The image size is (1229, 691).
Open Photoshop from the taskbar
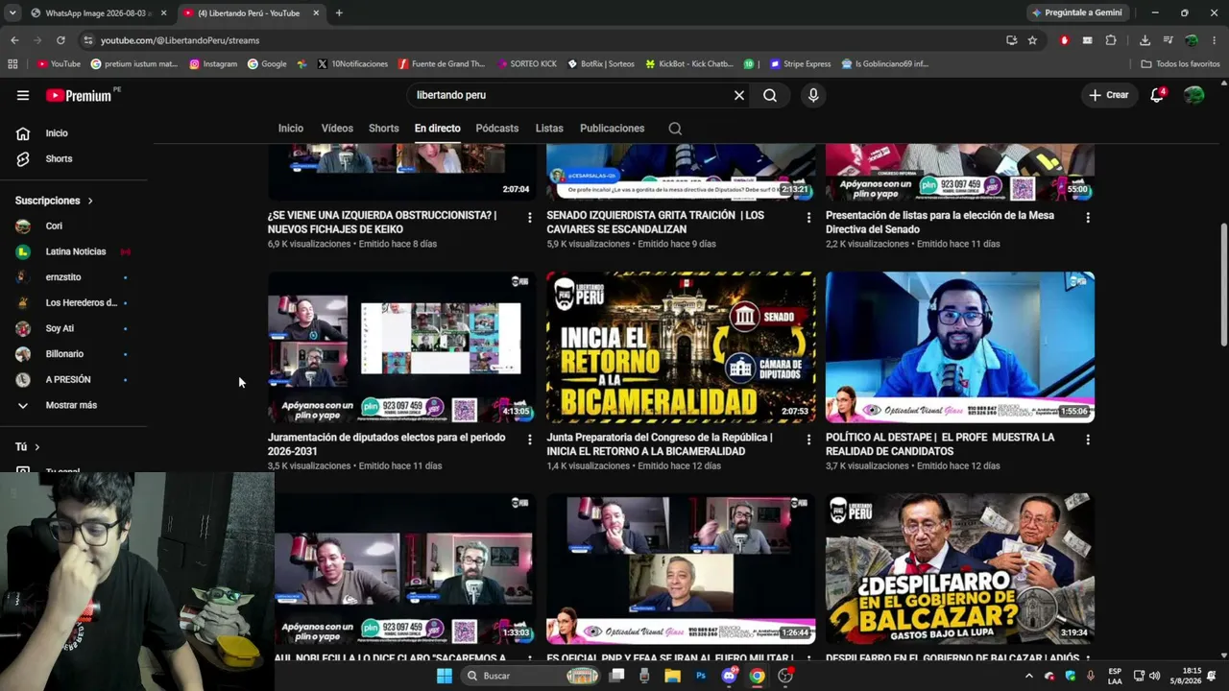pyautogui.click(x=700, y=676)
